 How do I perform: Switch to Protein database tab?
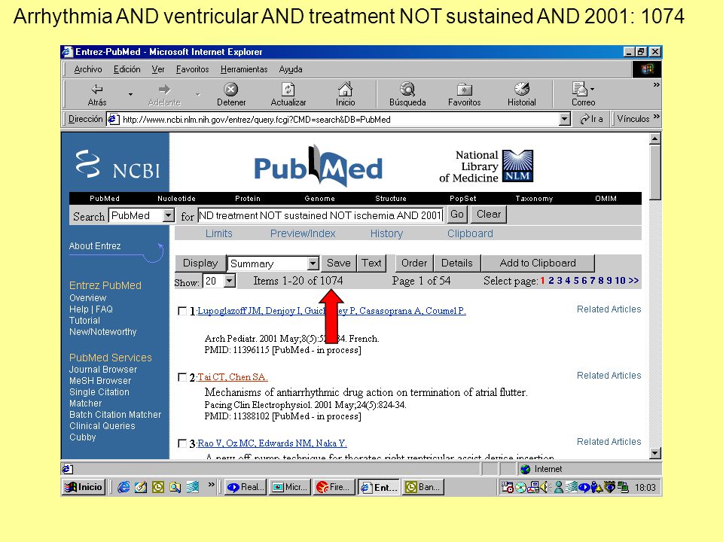pyautogui.click(x=248, y=199)
